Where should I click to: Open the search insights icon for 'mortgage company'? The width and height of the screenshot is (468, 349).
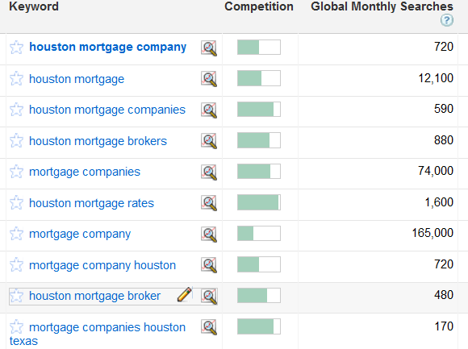tap(209, 235)
